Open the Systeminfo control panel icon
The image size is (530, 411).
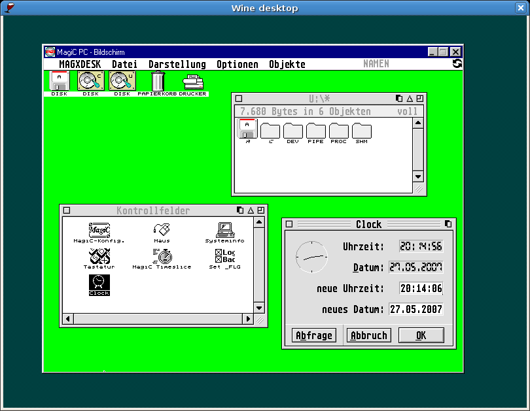[x=225, y=233]
